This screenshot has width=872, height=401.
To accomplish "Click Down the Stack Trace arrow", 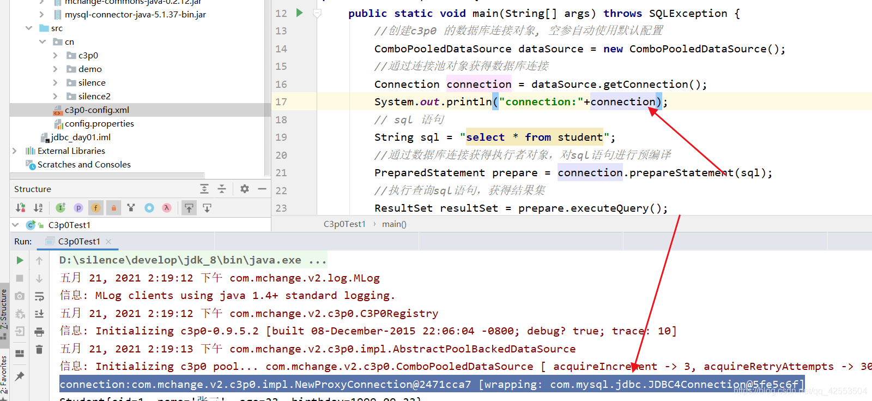I will [39, 278].
